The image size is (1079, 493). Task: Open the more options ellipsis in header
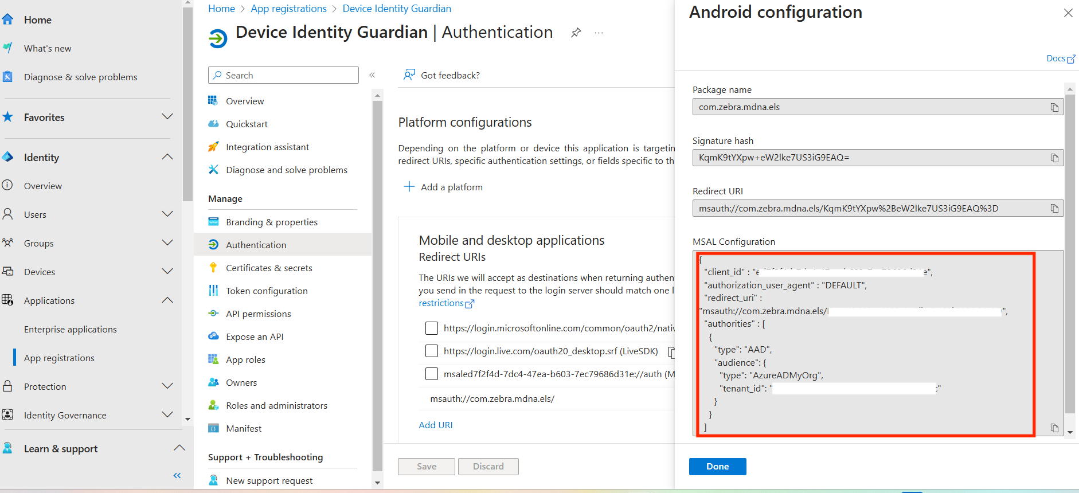coord(599,33)
